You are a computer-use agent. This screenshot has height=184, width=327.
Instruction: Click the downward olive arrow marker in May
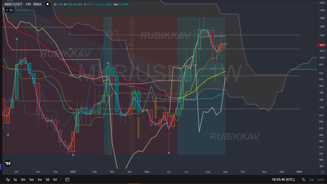coord(156,108)
